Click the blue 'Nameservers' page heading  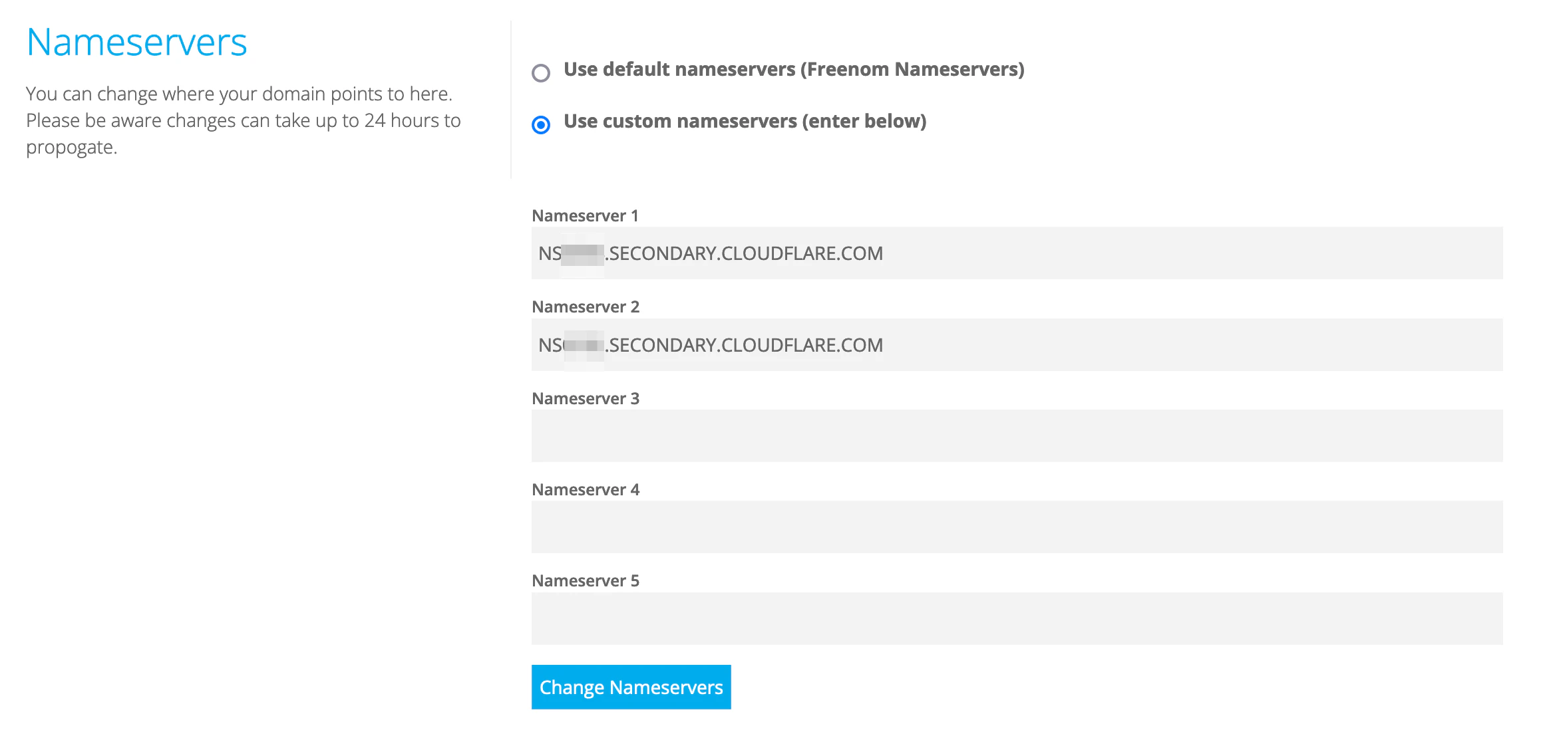click(x=136, y=42)
